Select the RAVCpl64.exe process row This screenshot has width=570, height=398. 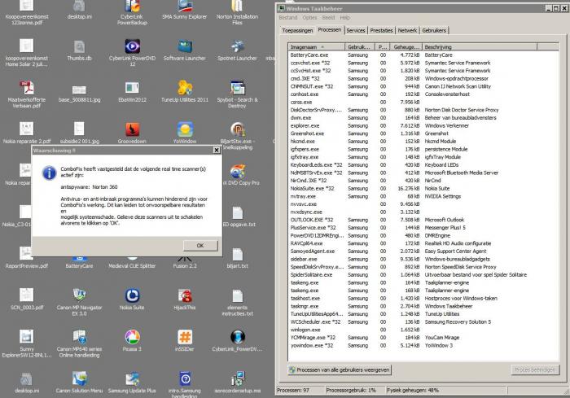[423, 243]
